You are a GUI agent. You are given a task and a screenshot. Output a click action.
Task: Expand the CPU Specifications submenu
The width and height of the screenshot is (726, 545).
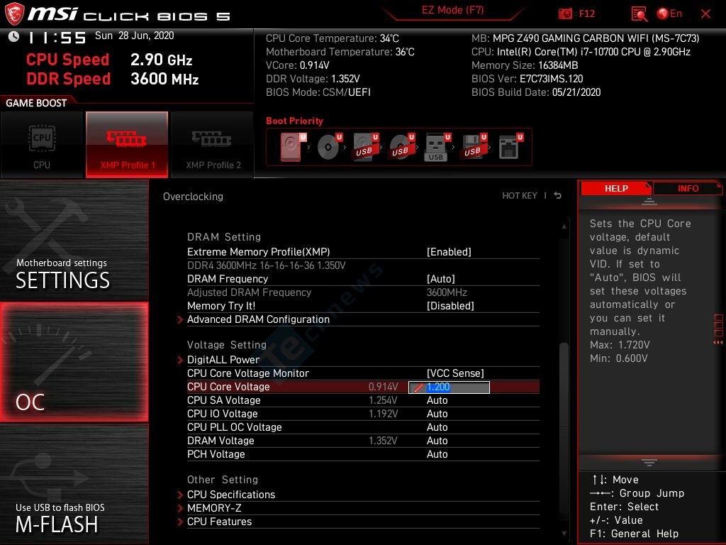tap(231, 495)
